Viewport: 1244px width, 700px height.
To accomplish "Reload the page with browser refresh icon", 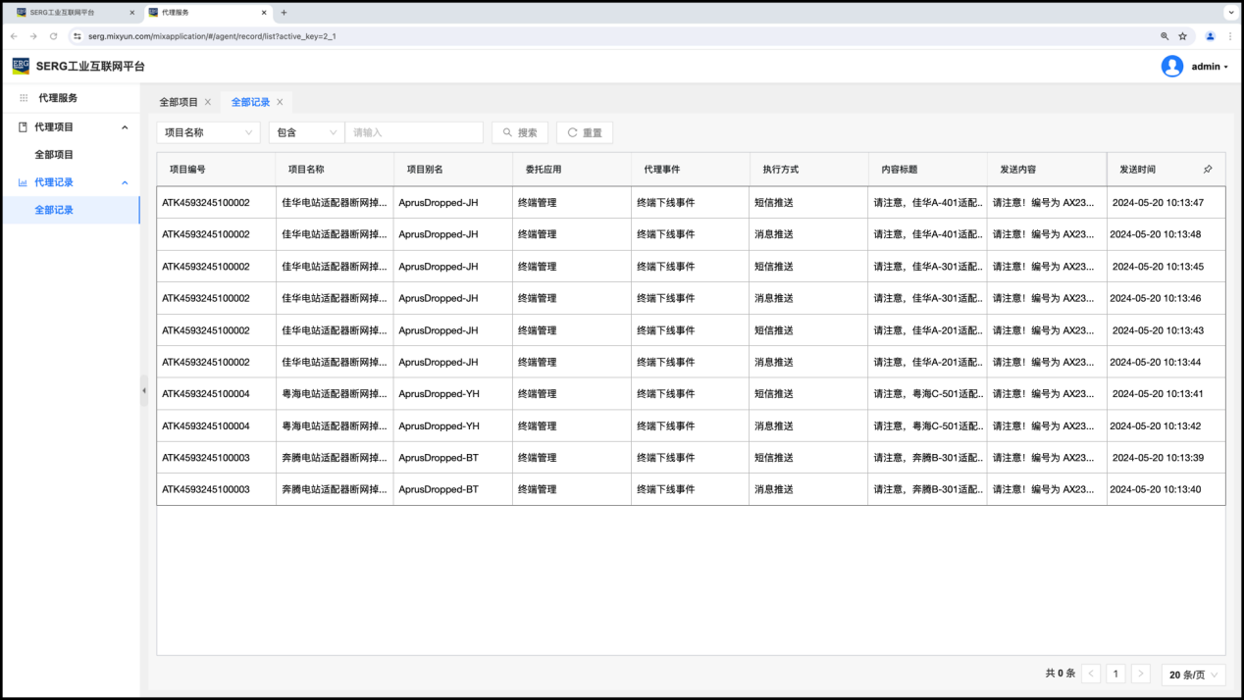I will coord(53,36).
